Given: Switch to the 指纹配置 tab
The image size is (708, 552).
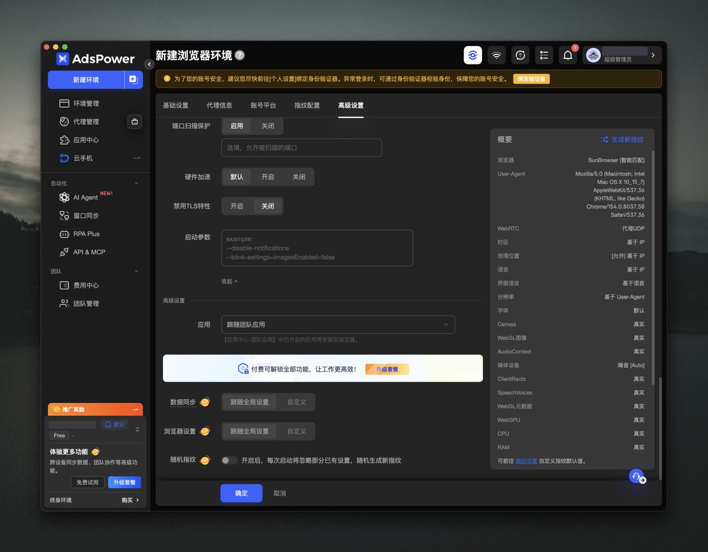Looking at the screenshot, I should tap(307, 105).
